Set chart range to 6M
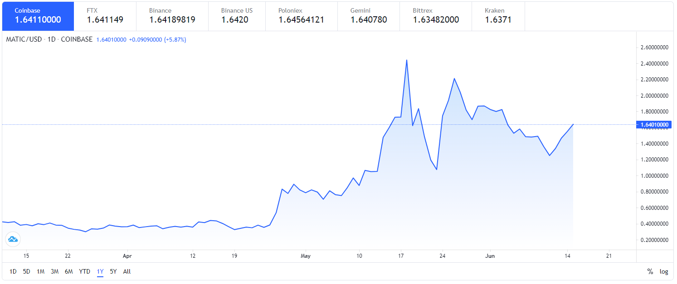 (69, 272)
